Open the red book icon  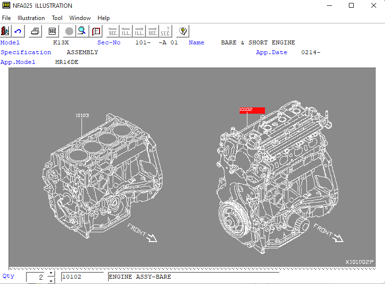point(96,31)
